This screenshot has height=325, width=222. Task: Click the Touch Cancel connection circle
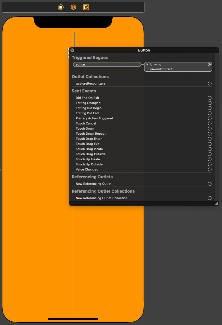pos(210,123)
